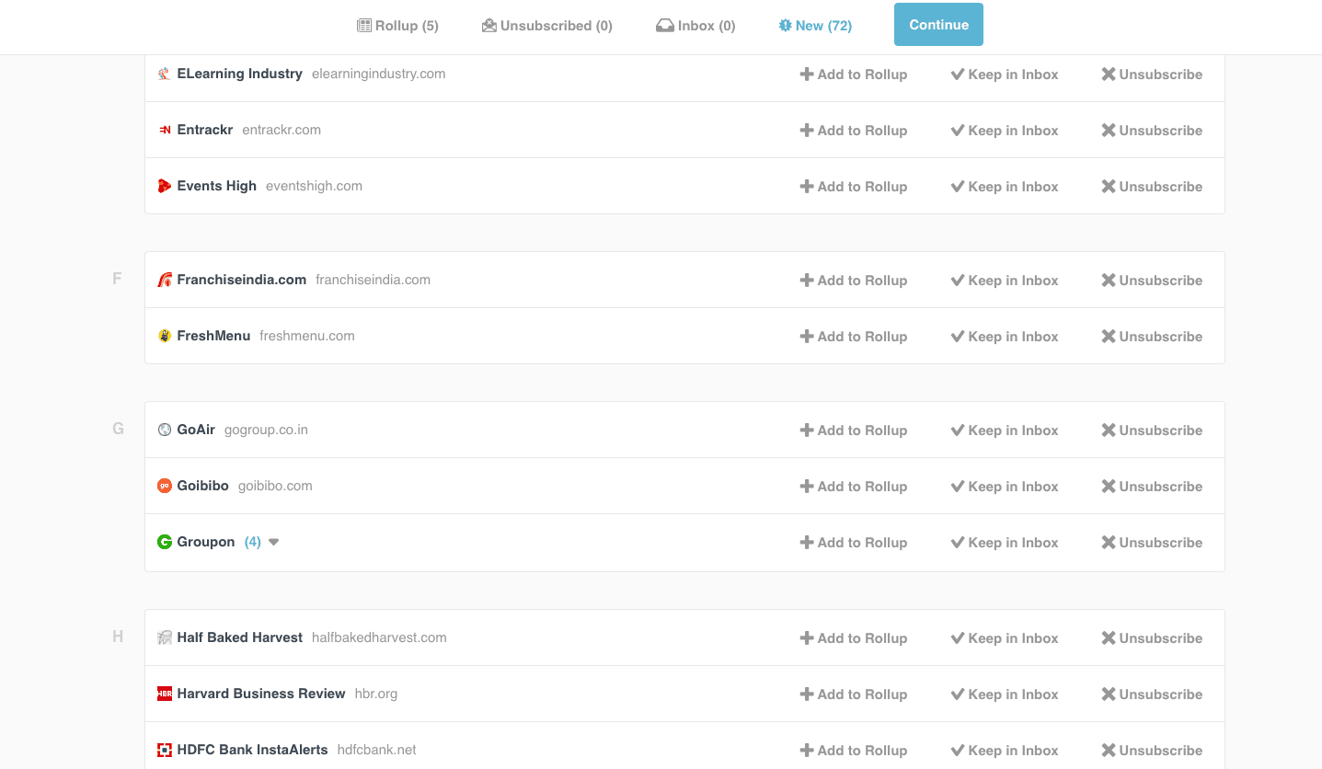
Task: Unsubscribe from HDFC Bank InstaAlerts
Action: point(1152,751)
